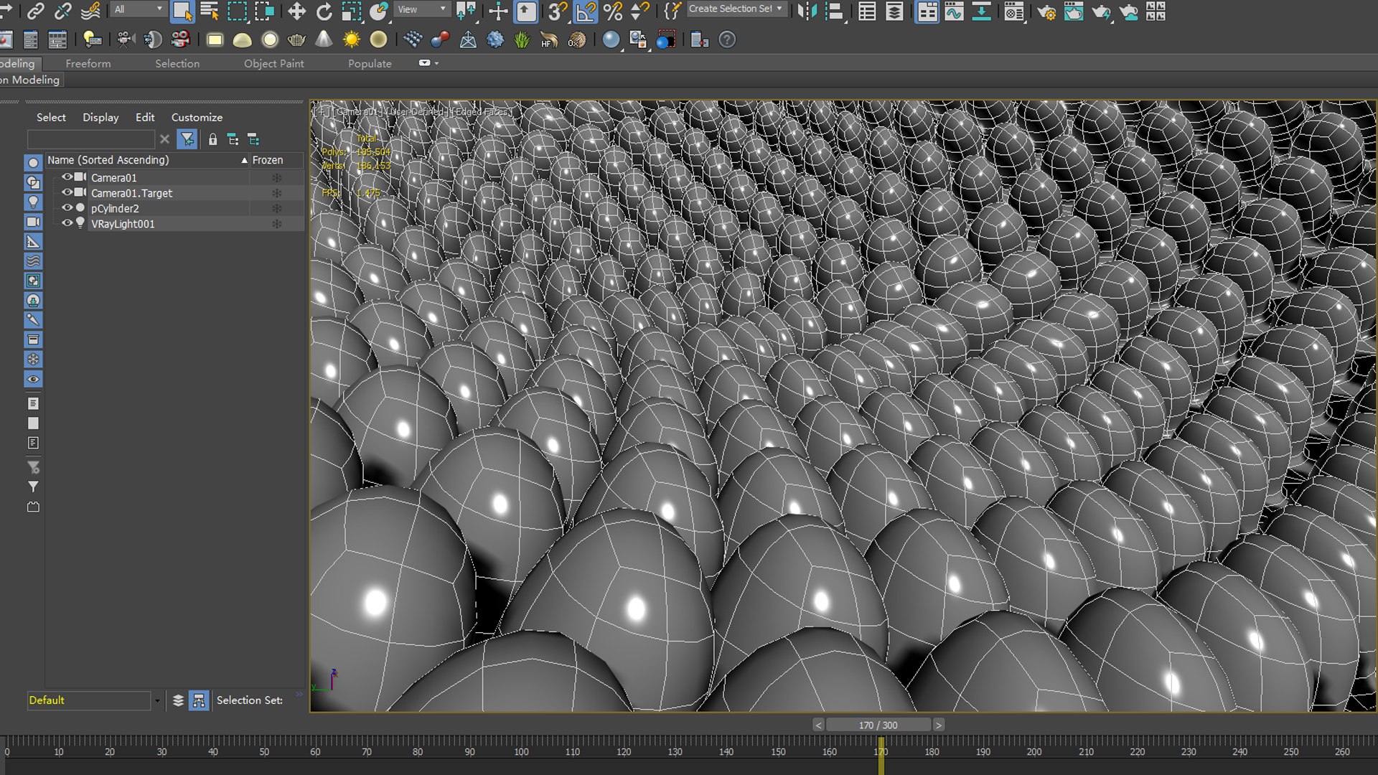The image size is (1378, 775).
Task: Click the sunlight system icon
Action: tap(351, 39)
